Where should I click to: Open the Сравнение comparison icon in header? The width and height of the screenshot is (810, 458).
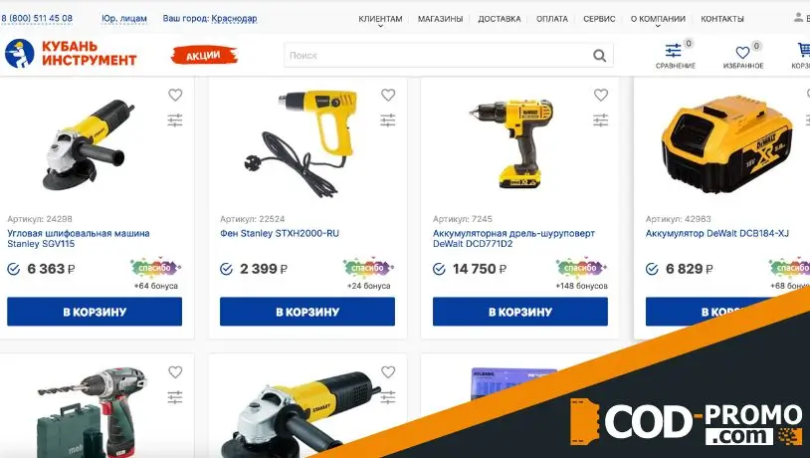[x=676, y=55]
